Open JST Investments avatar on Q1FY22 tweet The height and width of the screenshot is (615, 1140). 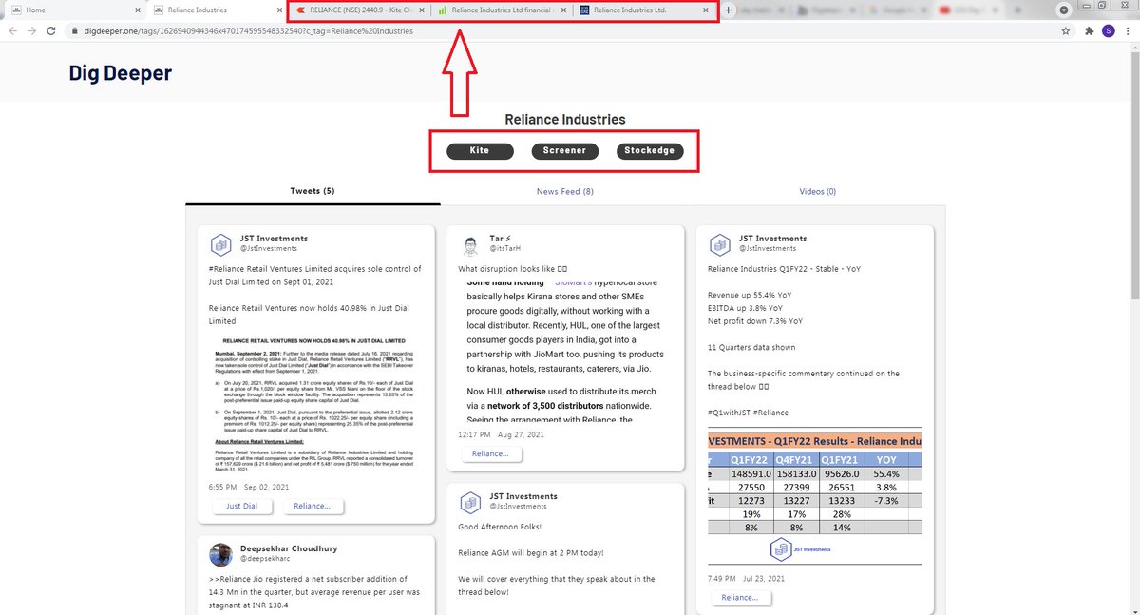point(720,244)
